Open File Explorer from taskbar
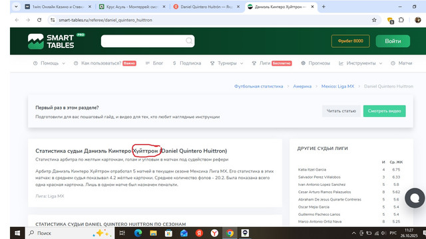This screenshot has height=239, width=426. coord(153,233)
